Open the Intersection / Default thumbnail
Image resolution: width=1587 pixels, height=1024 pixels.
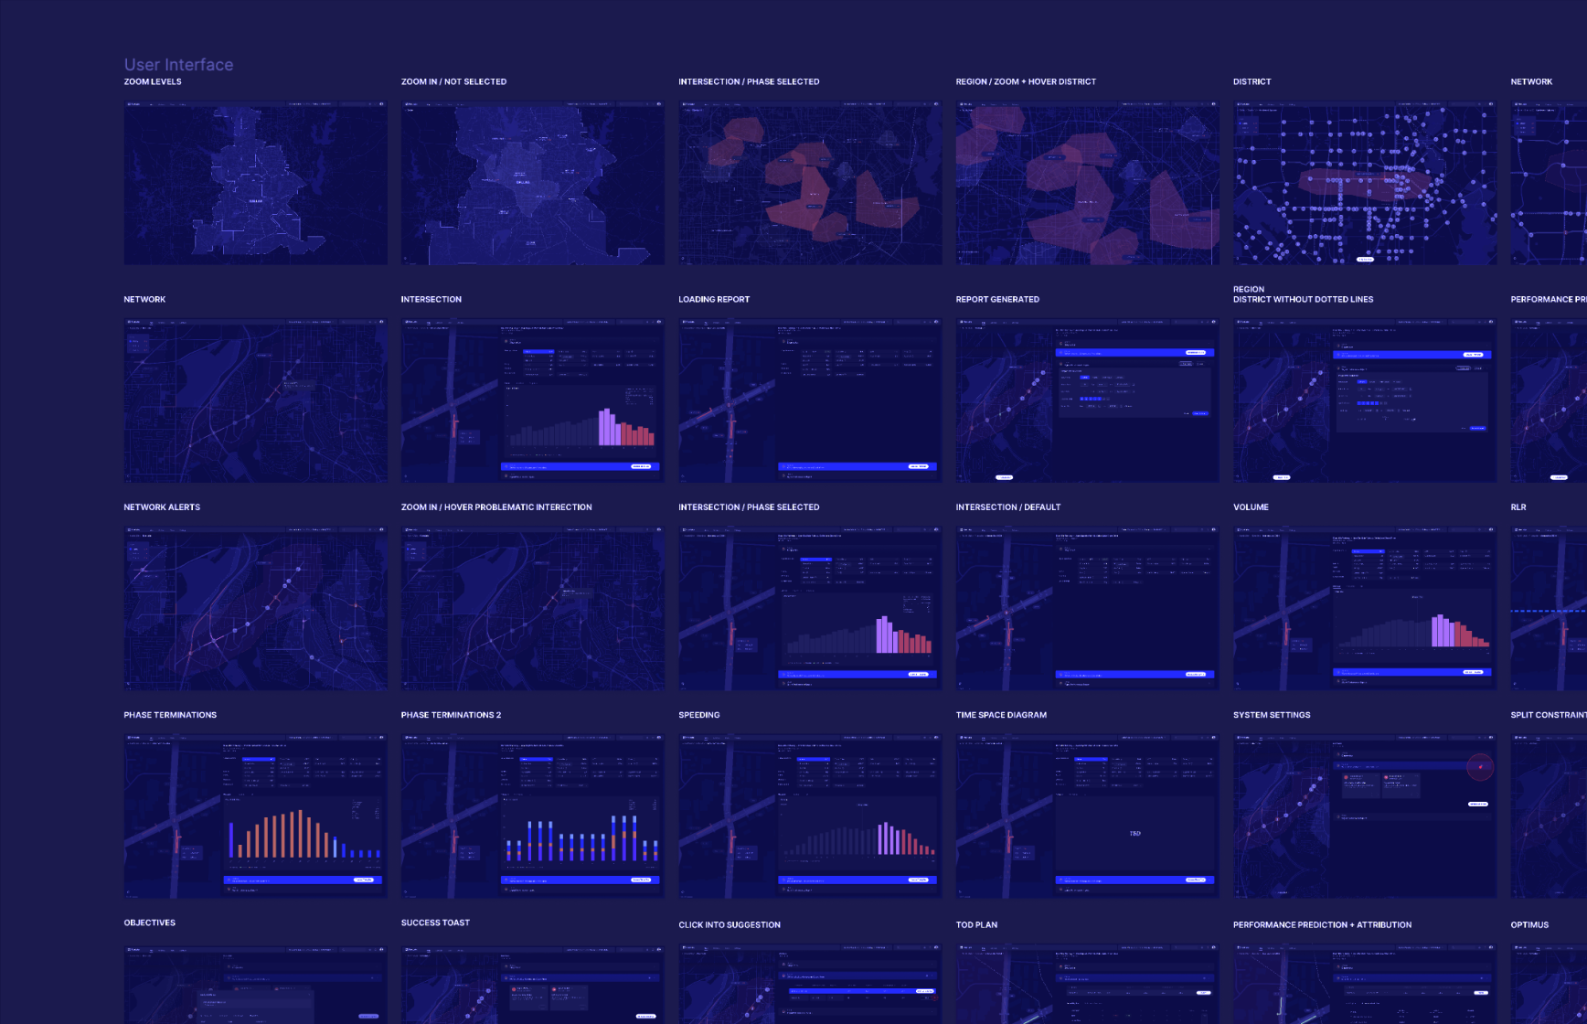[1088, 608]
